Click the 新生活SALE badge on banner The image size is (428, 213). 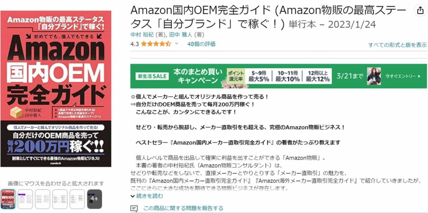[152, 76]
